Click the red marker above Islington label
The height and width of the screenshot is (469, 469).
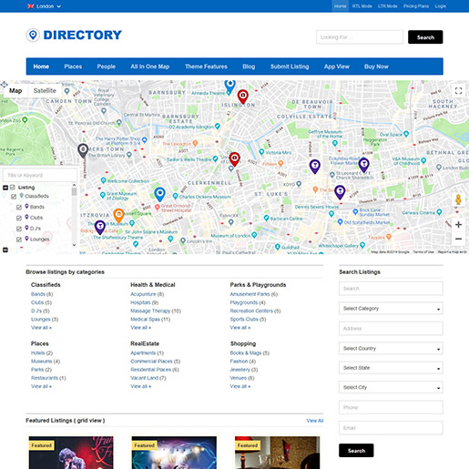[242, 97]
